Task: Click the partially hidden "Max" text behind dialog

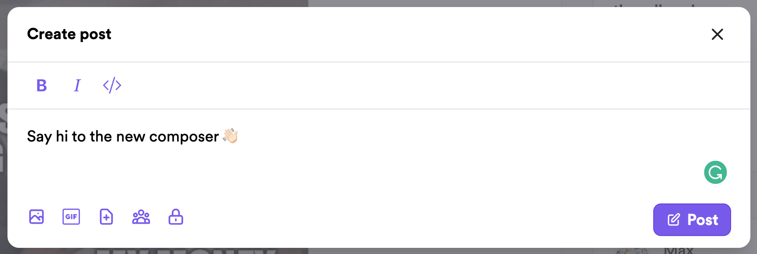Action: 679,250
